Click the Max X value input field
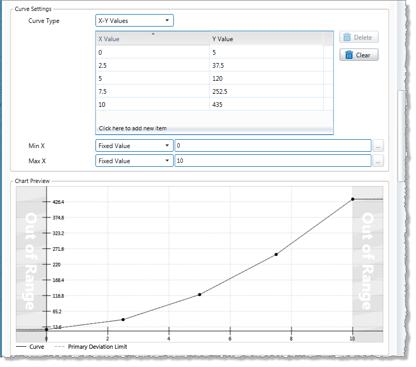 click(x=272, y=161)
